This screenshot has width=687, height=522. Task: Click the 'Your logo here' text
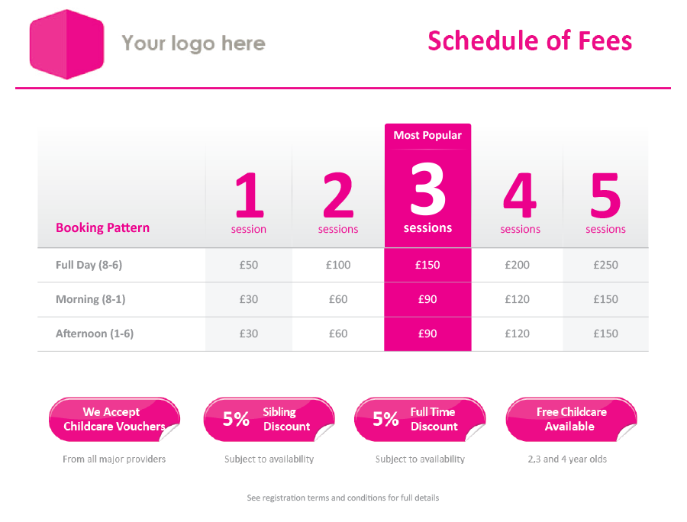193,43
